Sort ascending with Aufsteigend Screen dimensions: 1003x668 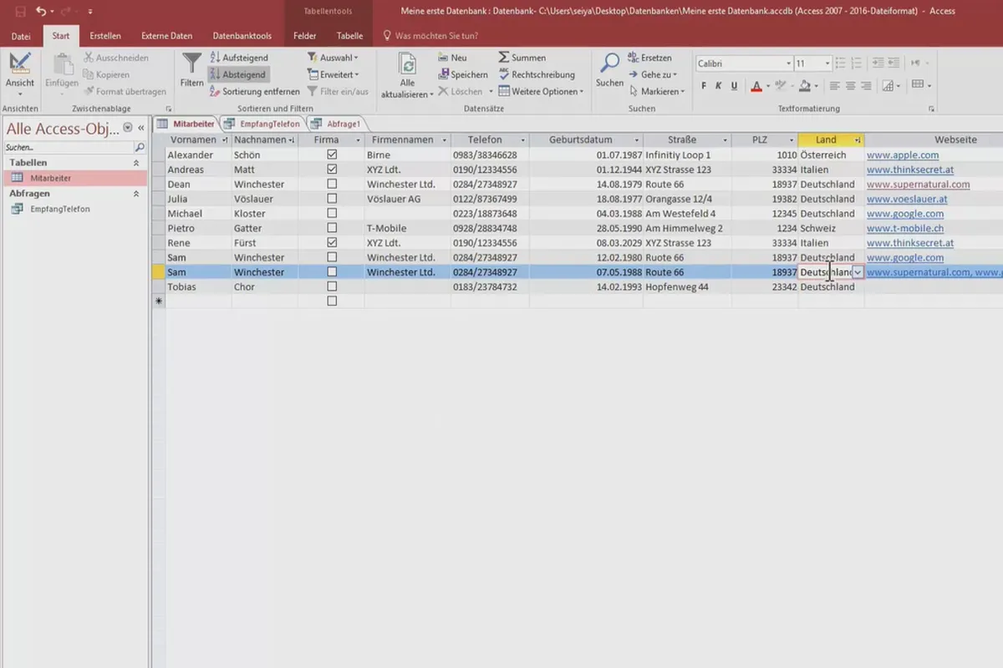pos(238,58)
